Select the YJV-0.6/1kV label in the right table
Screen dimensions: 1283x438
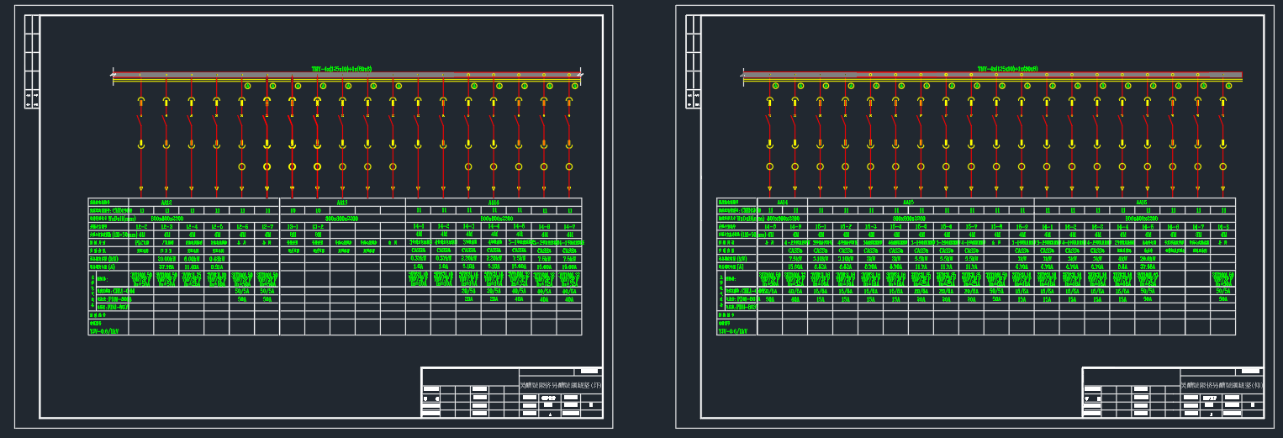point(733,331)
